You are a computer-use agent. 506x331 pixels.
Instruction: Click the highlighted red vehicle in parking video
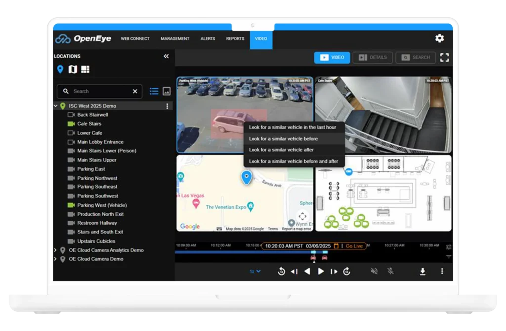click(x=227, y=123)
